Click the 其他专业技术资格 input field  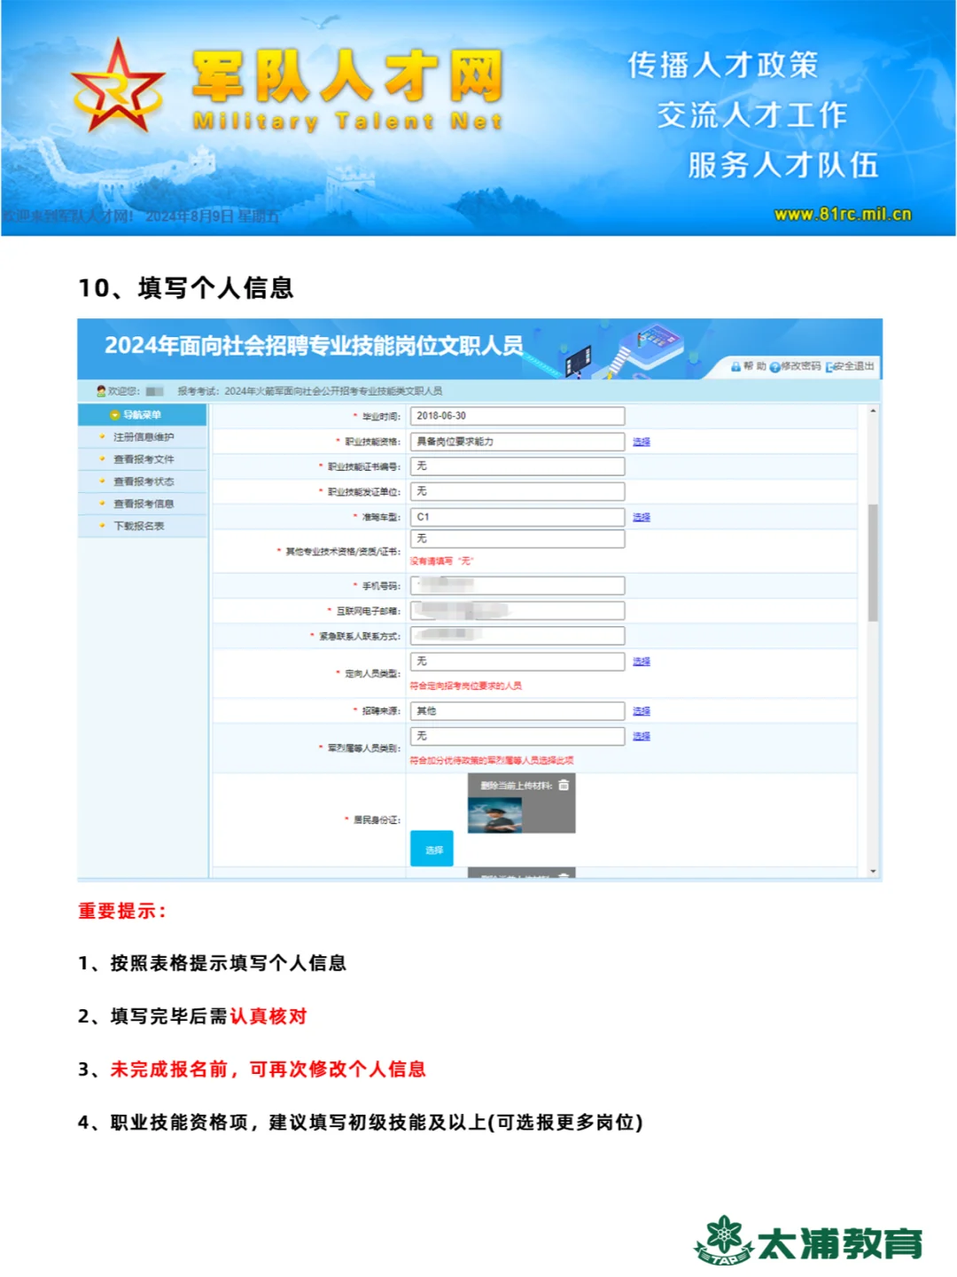(x=517, y=539)
